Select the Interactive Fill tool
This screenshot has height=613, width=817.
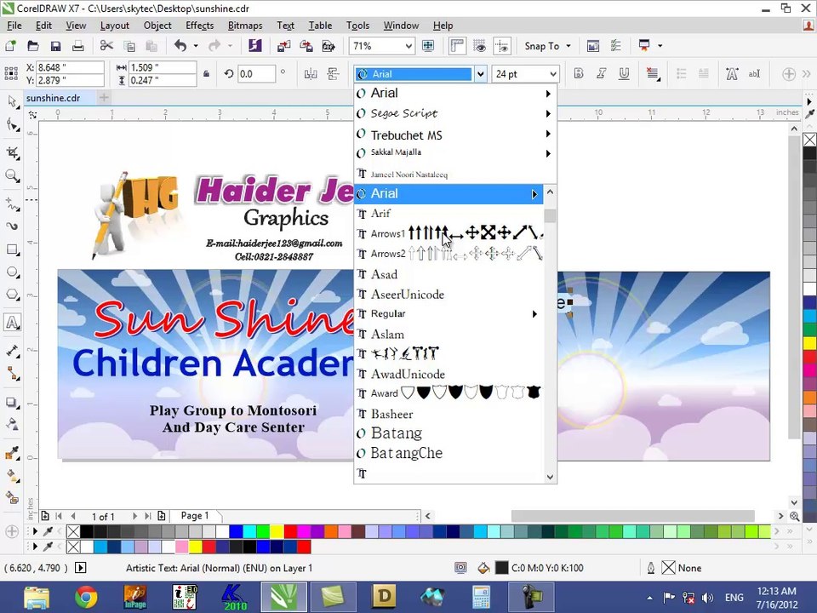point(13,475)
